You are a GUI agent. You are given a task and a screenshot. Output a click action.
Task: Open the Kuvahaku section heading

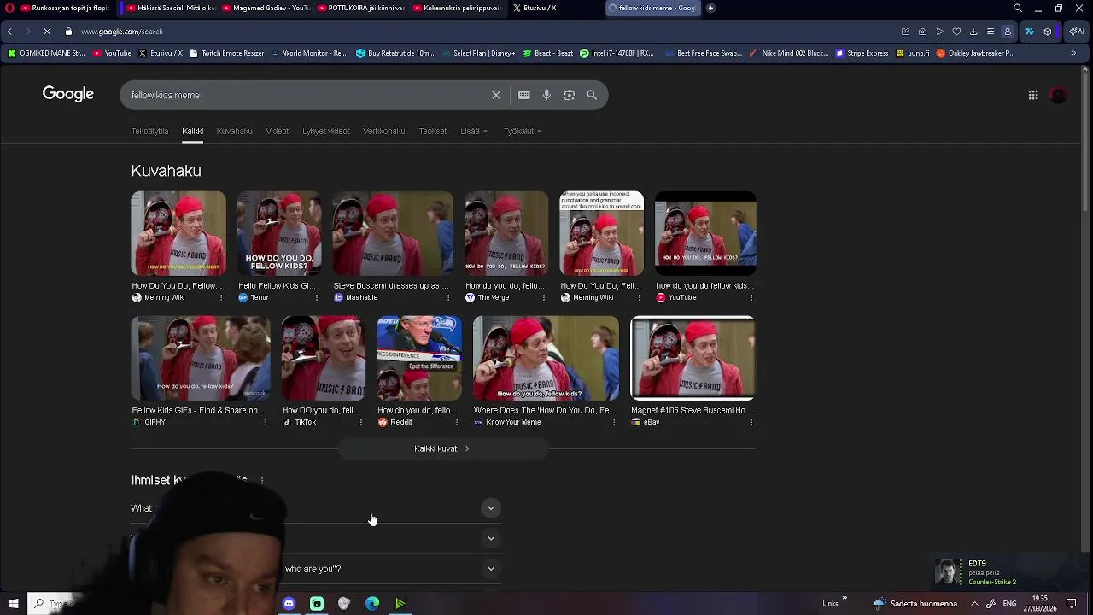click(167, 171)
